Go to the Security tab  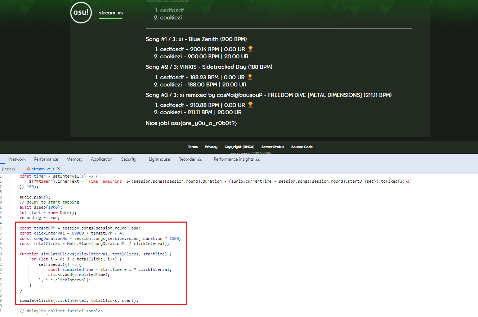click(129, 159)
